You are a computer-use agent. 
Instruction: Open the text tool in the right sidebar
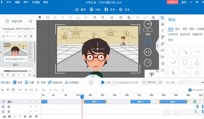click(x=162, y=31)
